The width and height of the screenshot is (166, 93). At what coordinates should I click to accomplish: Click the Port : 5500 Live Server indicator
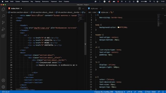click(150, 92)
